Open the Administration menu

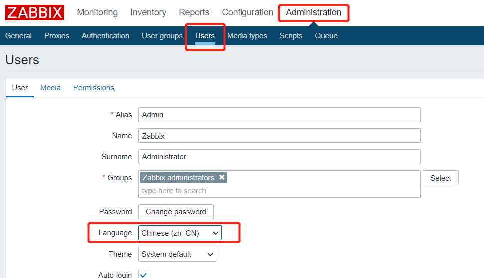click(314, 12)
